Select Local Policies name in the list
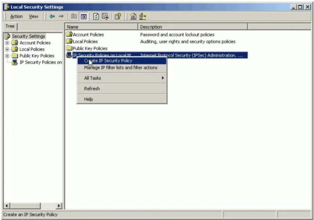314x220 pixels. pos(85,41)
